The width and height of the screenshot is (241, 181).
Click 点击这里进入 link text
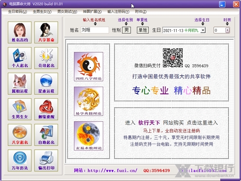(x=202, y=123)
